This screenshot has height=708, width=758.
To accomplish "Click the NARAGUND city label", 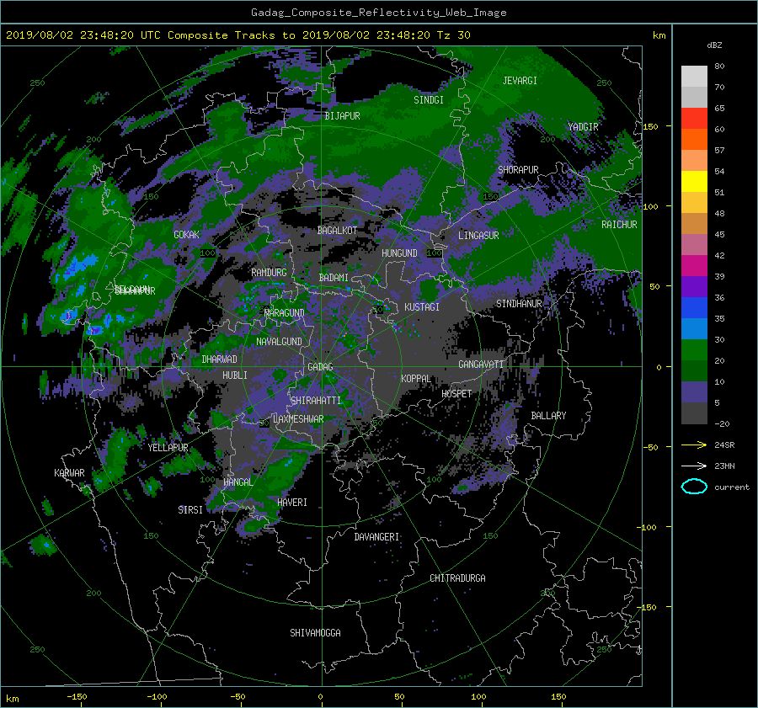I will click(x=285, y=312).
